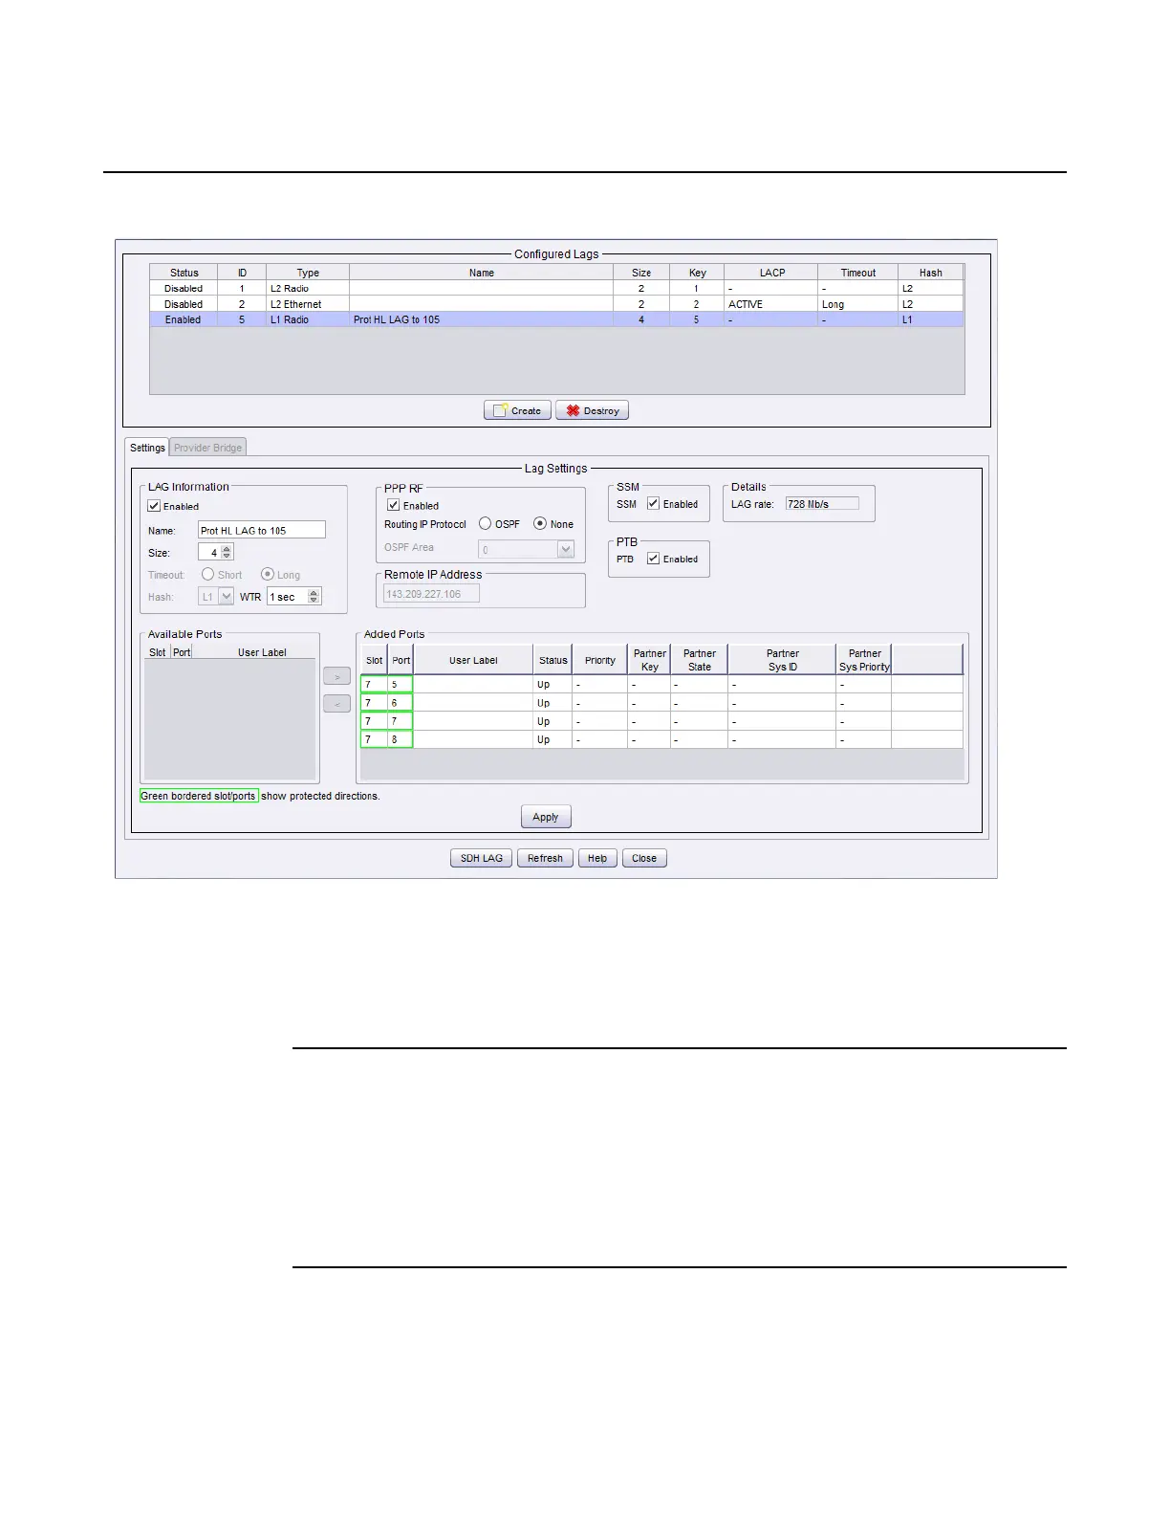
Task: Click the Destroy button with red X
Action: click(592, 410)
